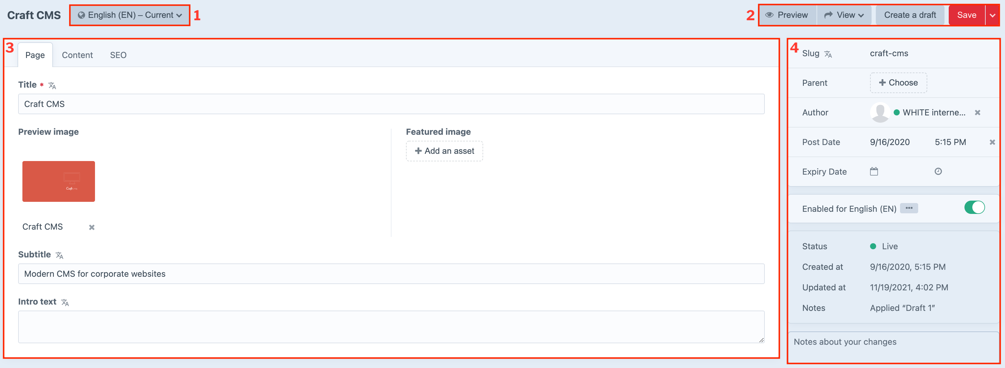Toggle Enabled for English (EN) switch
Screen dimensions: 1005x368
point(974,208)
